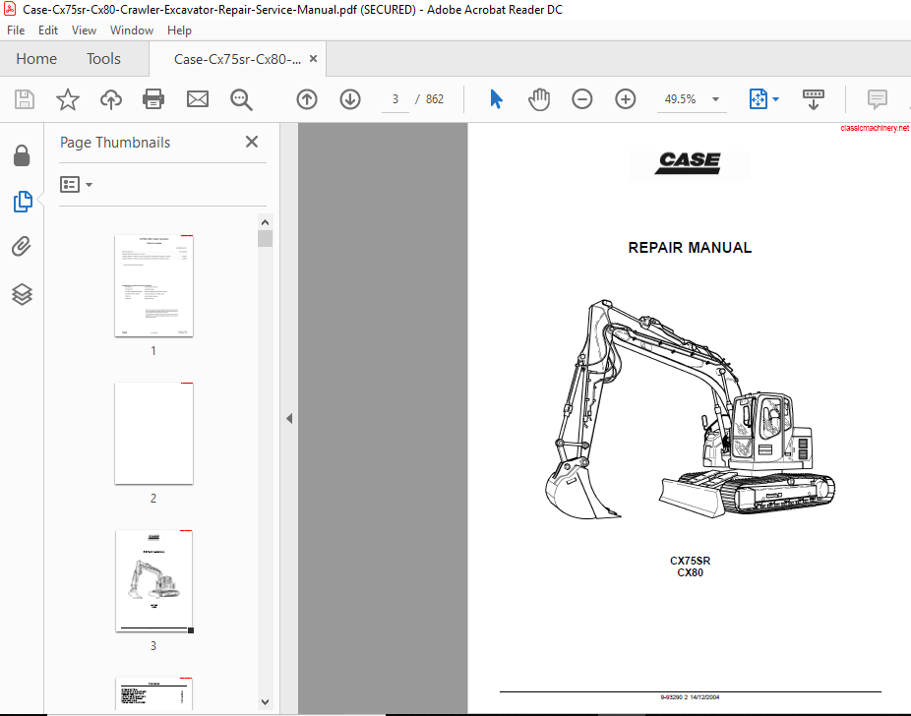Expand fit page options dropdown arrow
Viewport: 911px width, 716px height.
click(775, 99)
